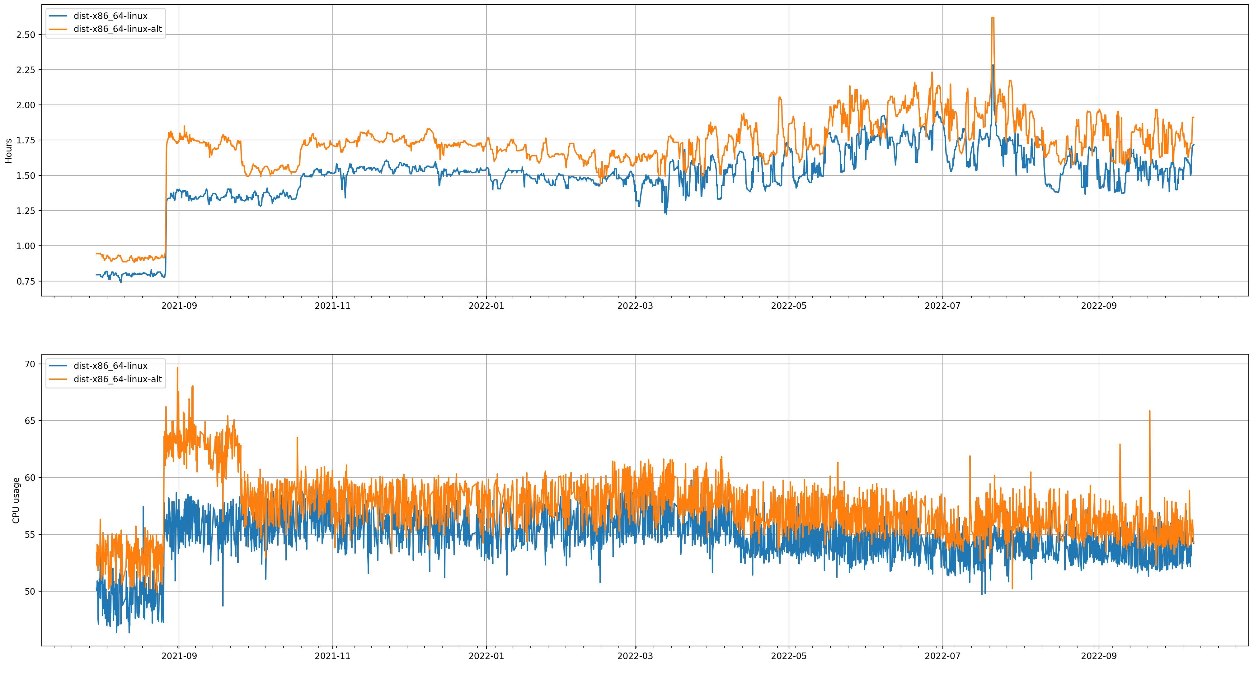Click 'dist-x86_64-linux' label in bottom legend
The height and width of the screenshot is (674, 1254).
[x=110, y=366]
